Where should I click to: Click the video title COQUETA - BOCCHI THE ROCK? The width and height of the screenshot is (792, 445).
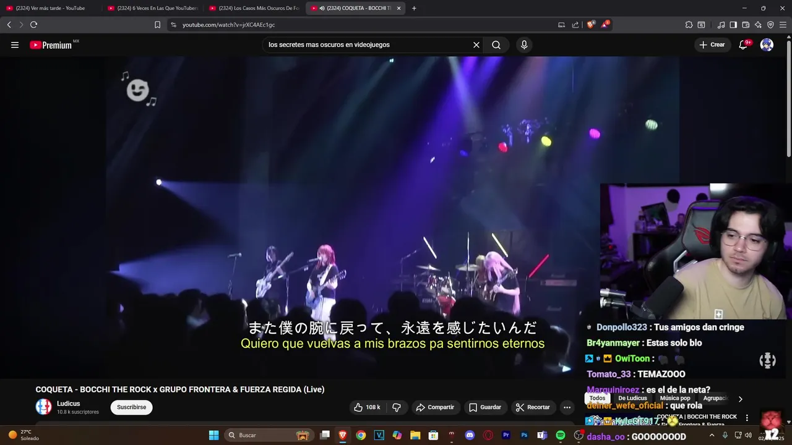click(180, 389)
